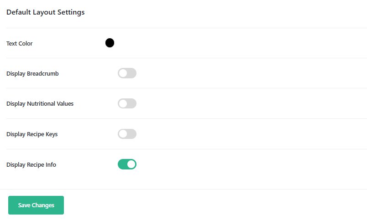Click the Display Breadcrumb label text
Image resolution: width=367 pixels, height=220 pixels.
pyautogui.click(x=32, y=73)
